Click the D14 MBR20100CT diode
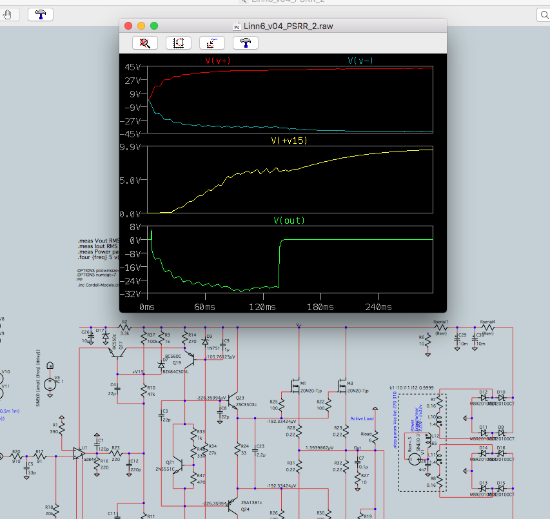Viewport: 550px width, 519px height. pyautogui.click(x=484, y=453)
